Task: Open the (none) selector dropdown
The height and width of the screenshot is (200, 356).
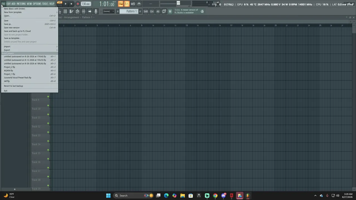Action: pyautogui.click(x=108, y=11)
